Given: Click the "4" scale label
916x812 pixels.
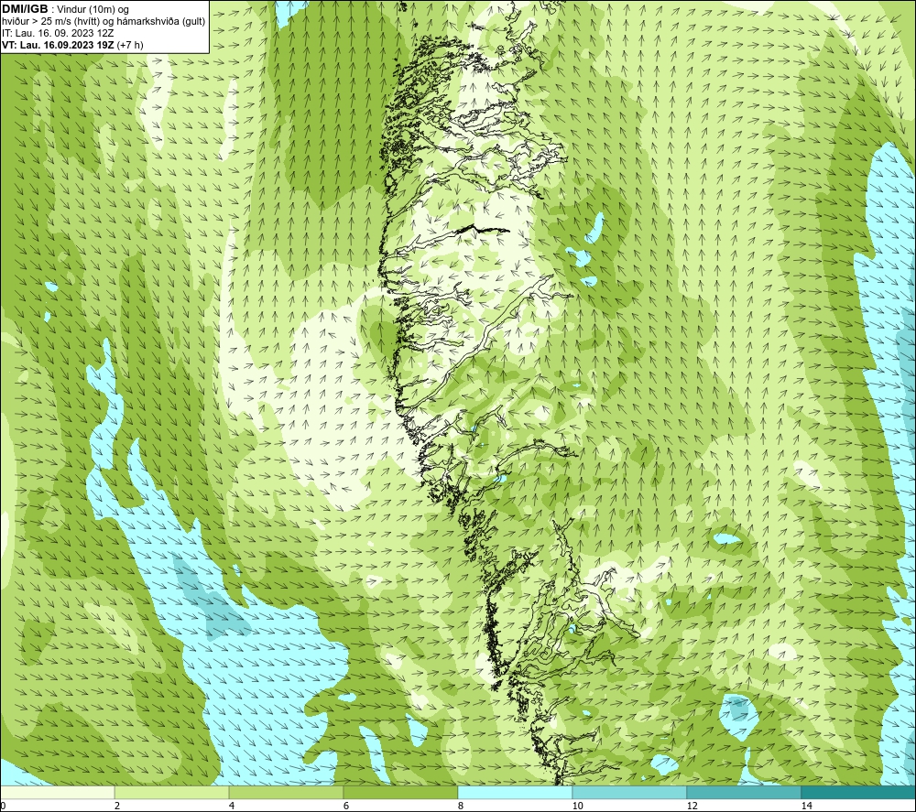Looking at the screenshot, I should [x=232, y=807].
